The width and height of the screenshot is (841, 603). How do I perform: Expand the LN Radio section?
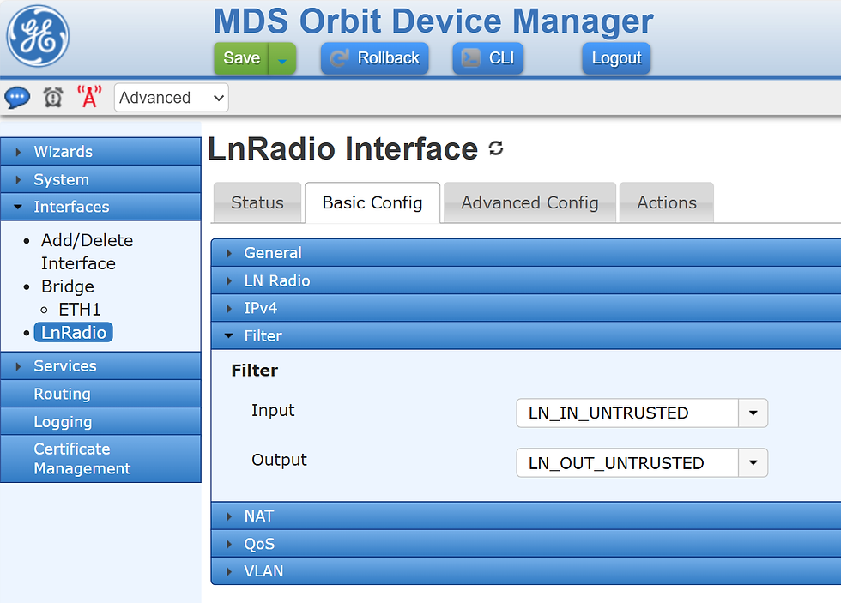(x=526, y=280)
